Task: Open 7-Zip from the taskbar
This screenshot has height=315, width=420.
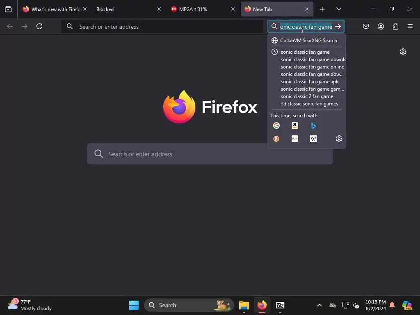Action: tap(280, 305)
